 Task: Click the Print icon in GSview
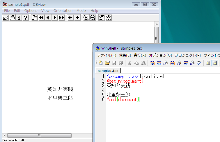click(12, 18)
